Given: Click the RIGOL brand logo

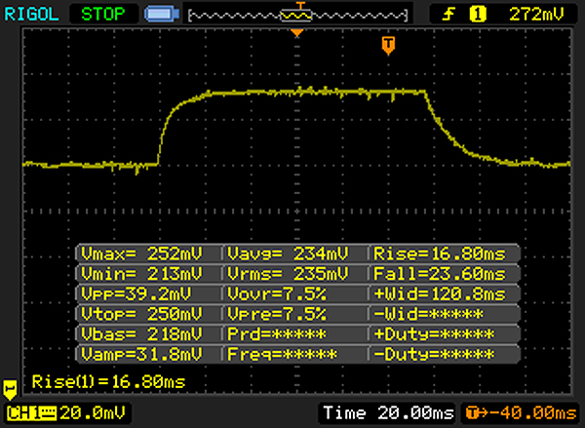Looking at the screenshot, I should tap(31, 15).
